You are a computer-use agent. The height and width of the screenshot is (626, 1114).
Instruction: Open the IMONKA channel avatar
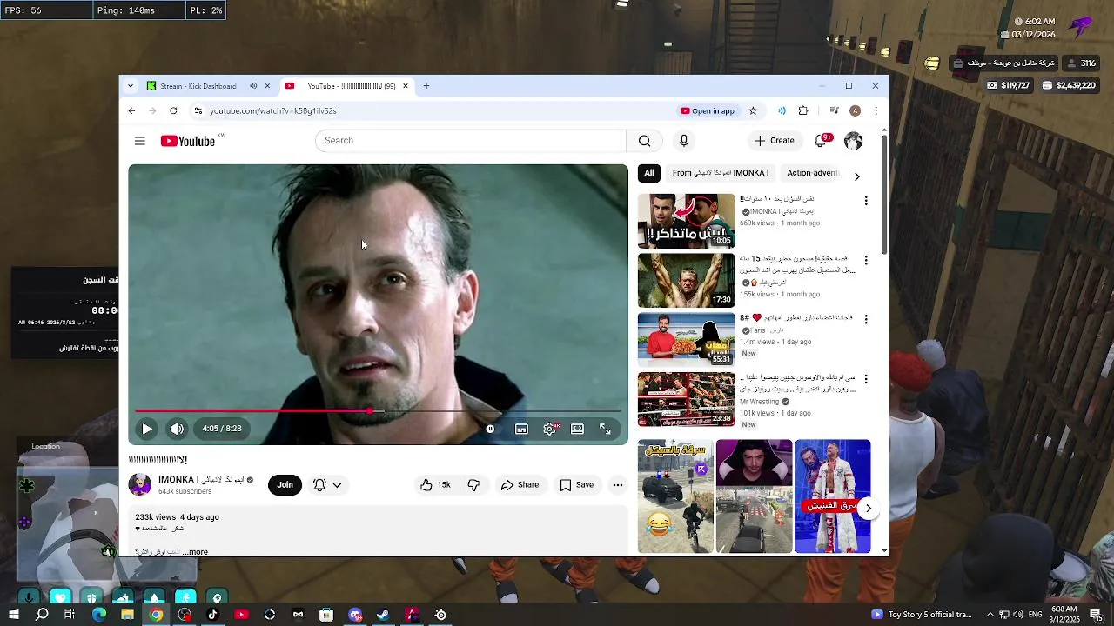pos(140,485)
